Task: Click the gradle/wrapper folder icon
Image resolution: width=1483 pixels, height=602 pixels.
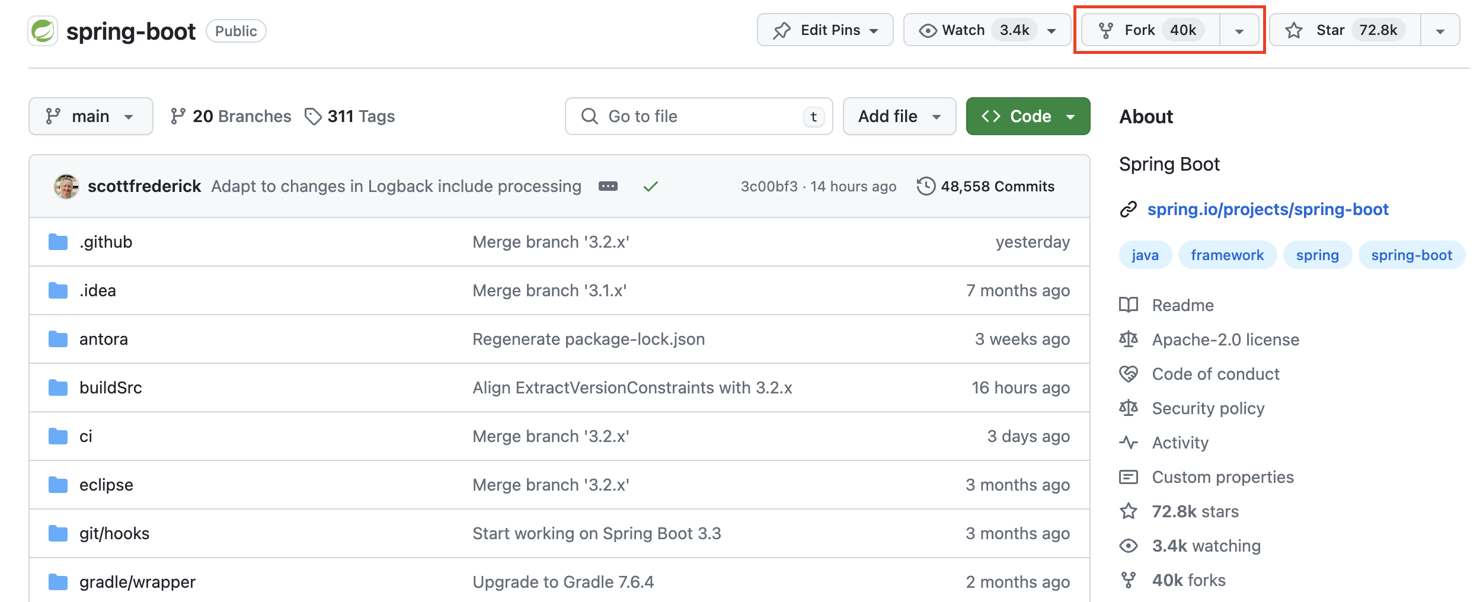Action: (58, 582)
